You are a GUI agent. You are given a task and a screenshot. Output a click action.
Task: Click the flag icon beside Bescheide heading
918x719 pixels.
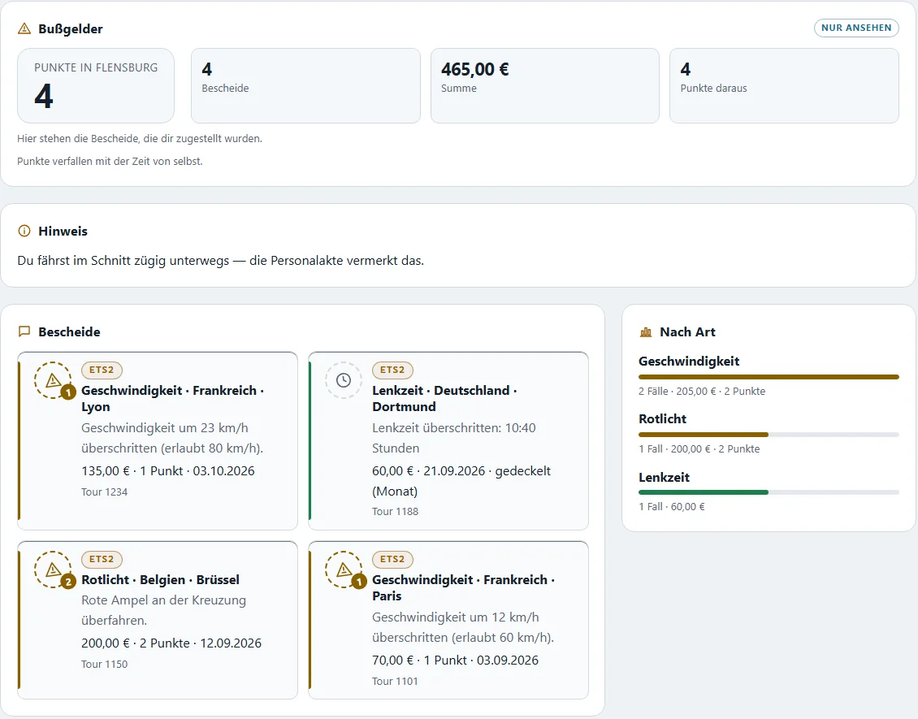tap(24, 332)
